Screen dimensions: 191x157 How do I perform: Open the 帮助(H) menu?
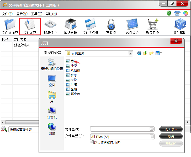pos(51,14)
